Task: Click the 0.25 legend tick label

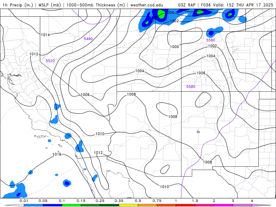Action: pos(100,201)
